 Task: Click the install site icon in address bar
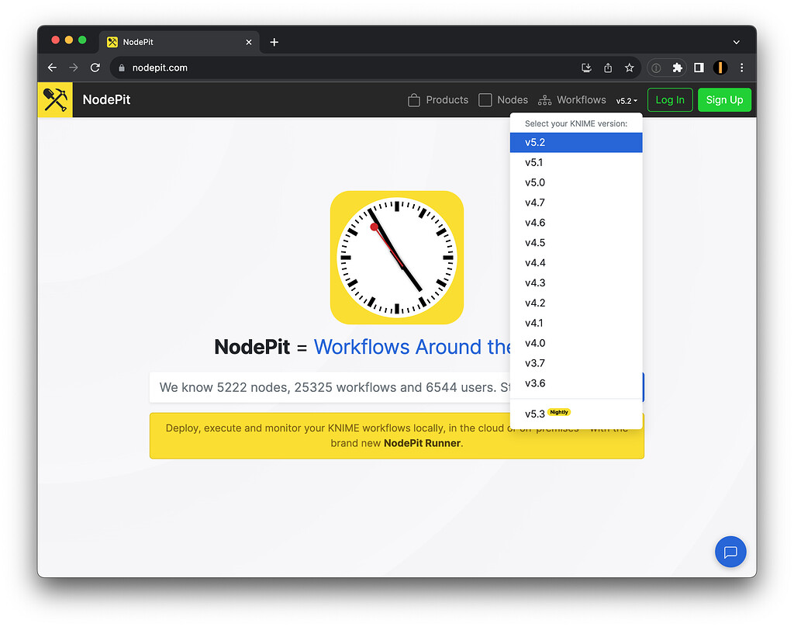pos(586,68)
